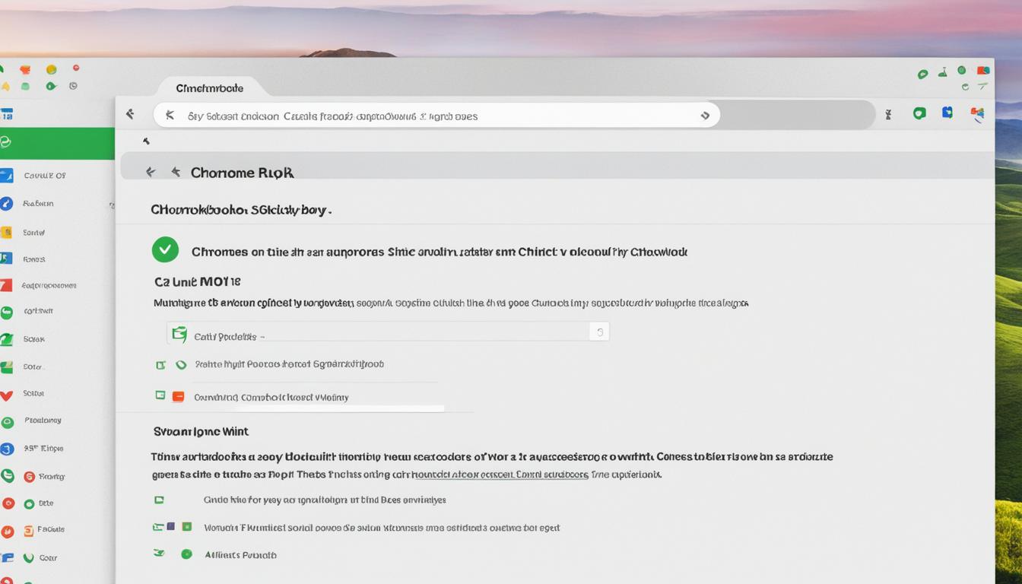
Task: Click the big green checkmark icon
Action: [165, 249]
